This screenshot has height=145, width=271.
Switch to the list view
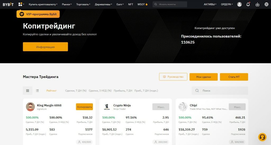(37, 90)
